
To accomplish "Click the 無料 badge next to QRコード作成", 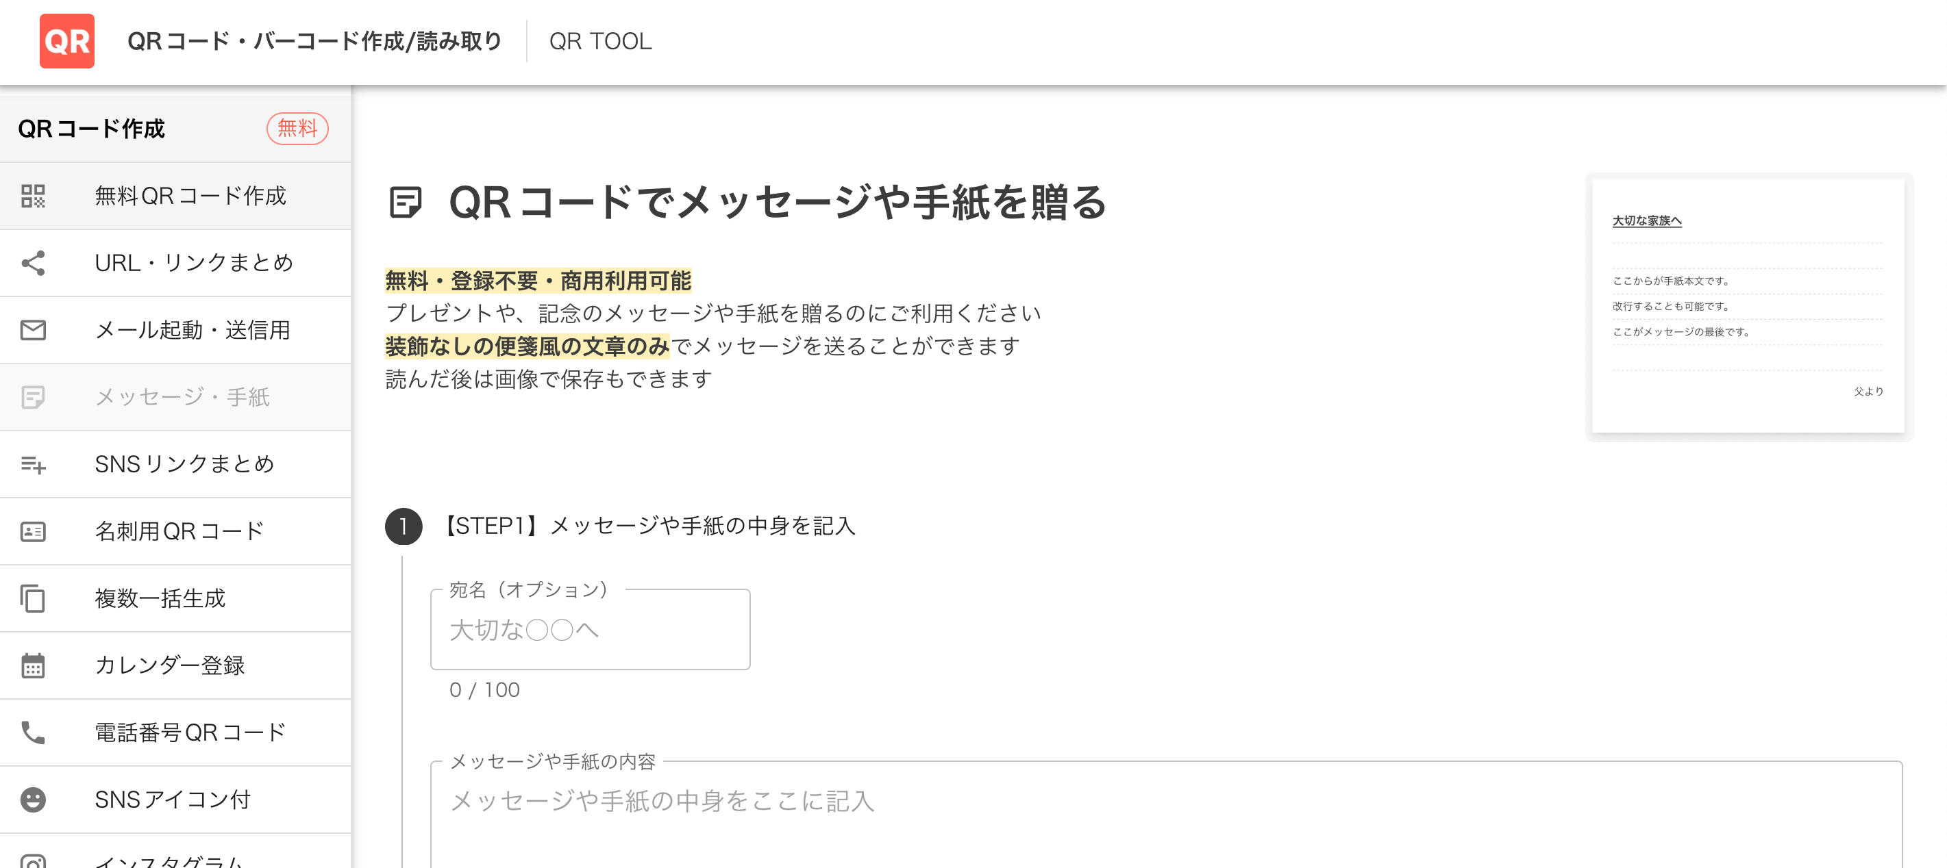I will point(298,129).
